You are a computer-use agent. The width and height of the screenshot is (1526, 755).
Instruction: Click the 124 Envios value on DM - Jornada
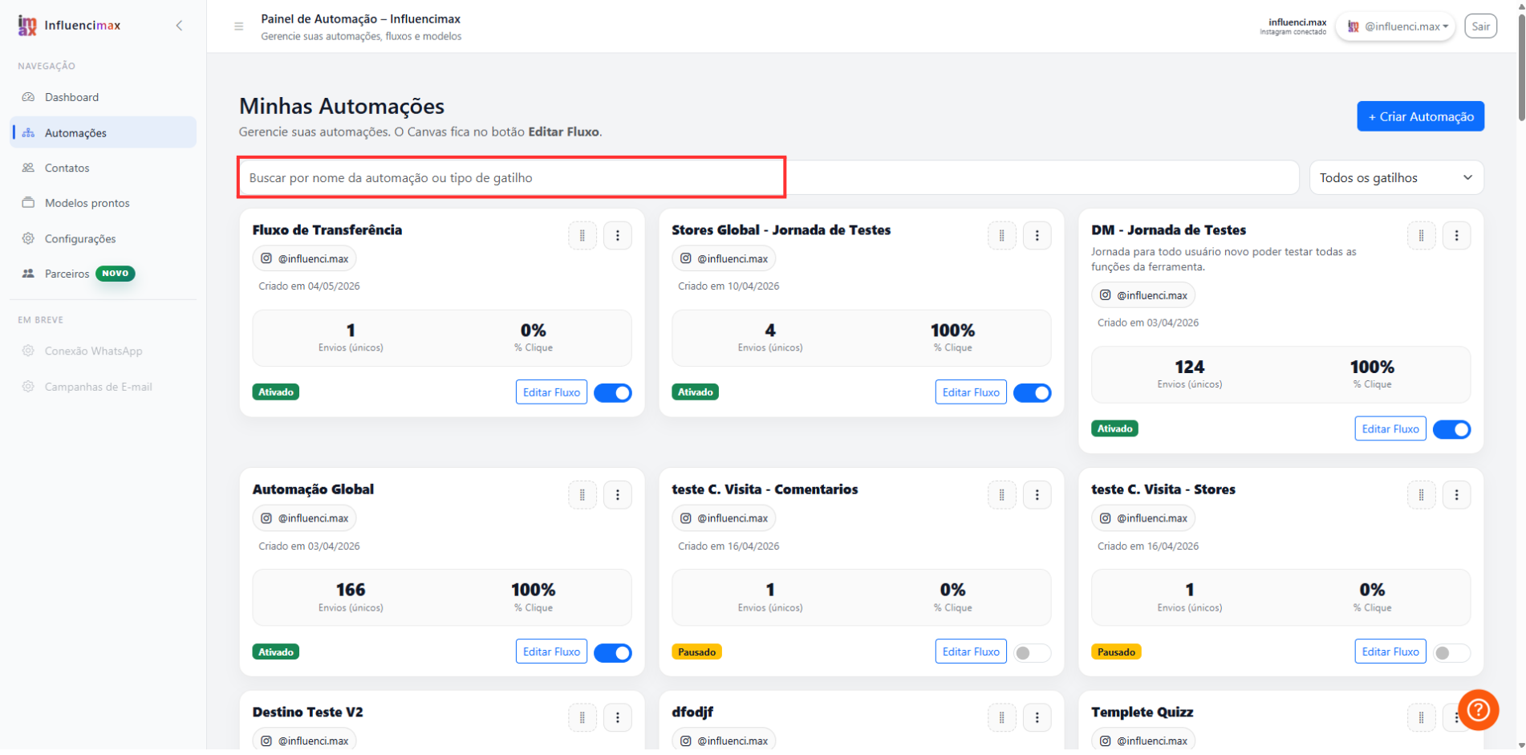(1190, 367)
